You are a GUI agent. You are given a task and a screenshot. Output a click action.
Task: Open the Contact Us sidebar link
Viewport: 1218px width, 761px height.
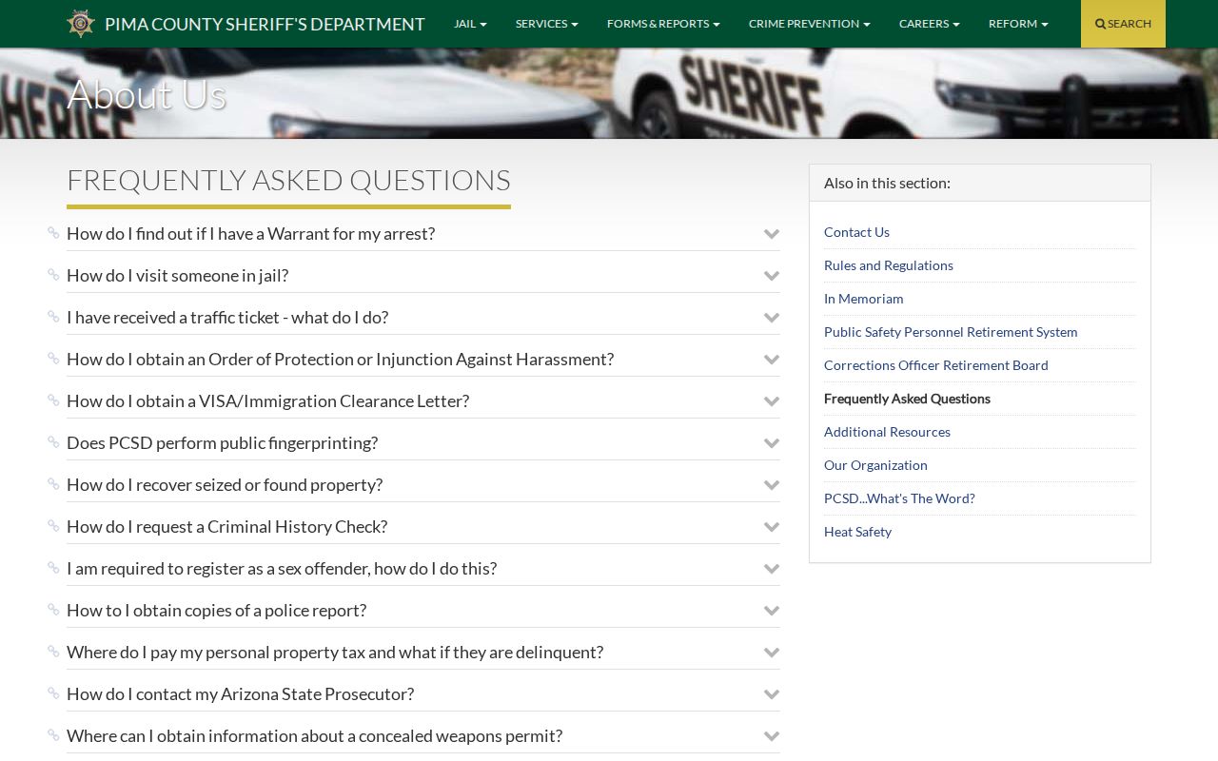coord(856,232)
